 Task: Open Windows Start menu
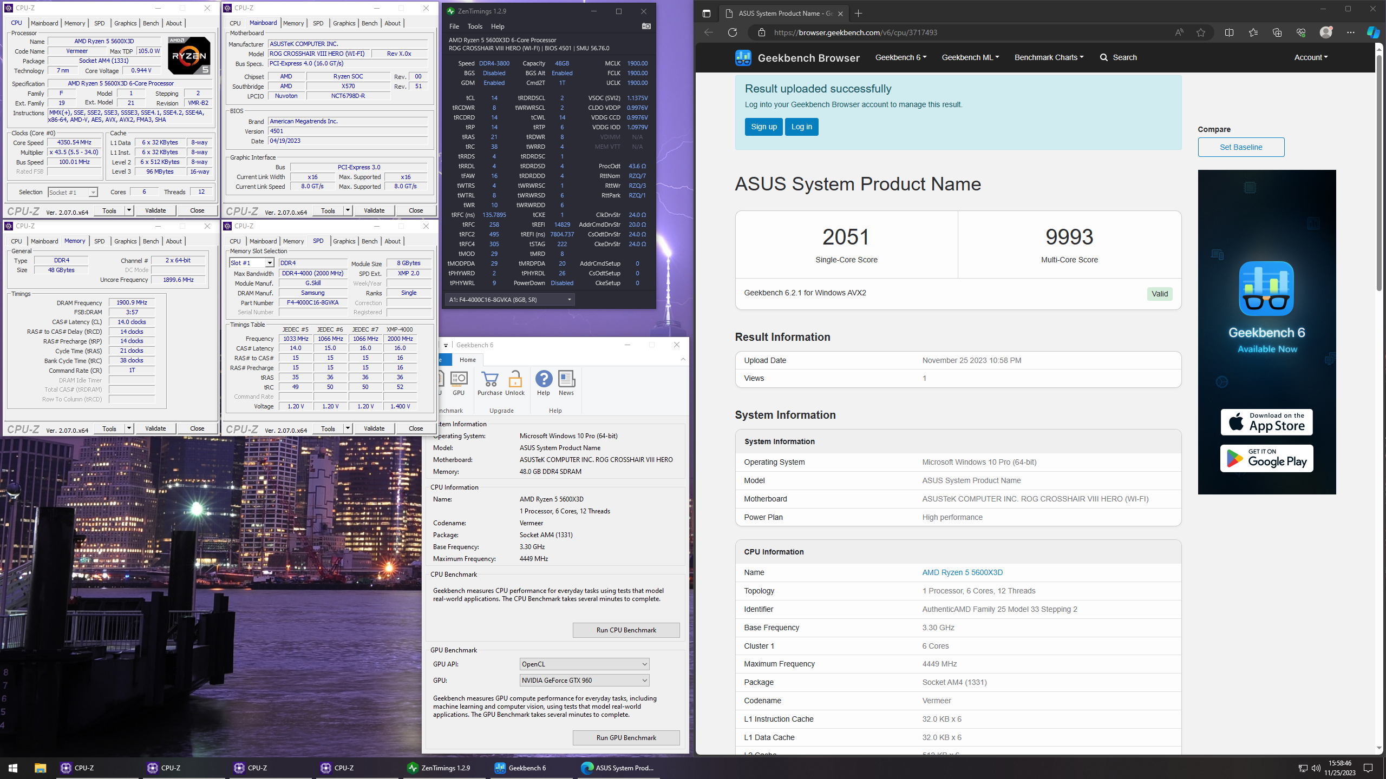13,768
